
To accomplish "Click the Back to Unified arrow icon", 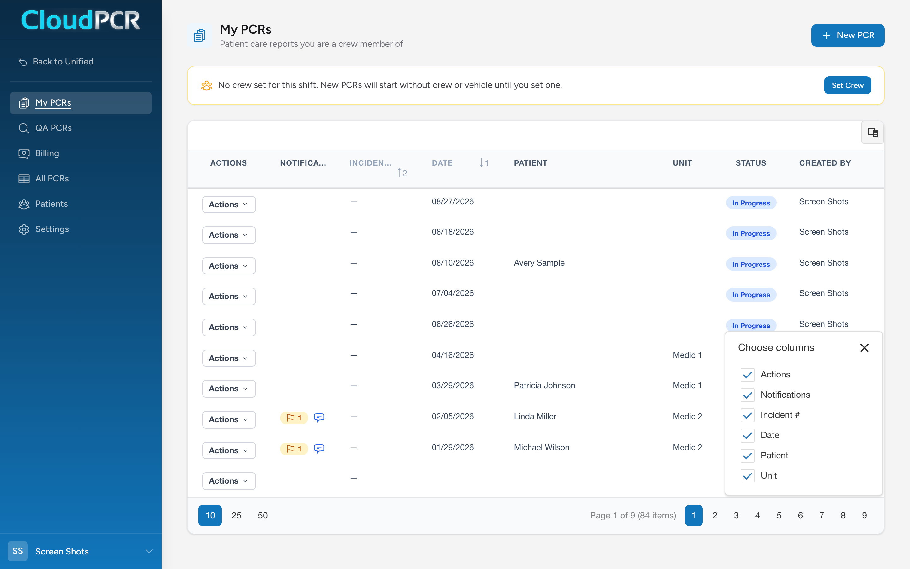I will (23, 62).
